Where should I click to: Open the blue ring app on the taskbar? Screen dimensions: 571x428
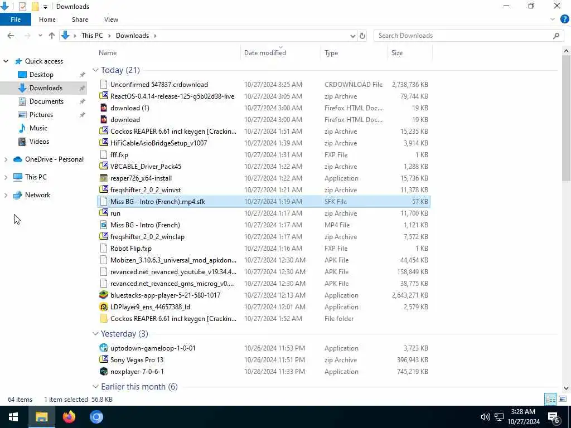click(96, 417)
